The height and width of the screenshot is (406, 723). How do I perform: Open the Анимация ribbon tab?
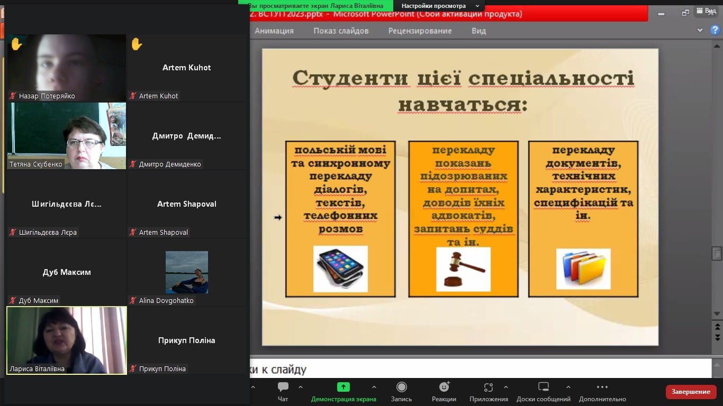pos(274,31)
